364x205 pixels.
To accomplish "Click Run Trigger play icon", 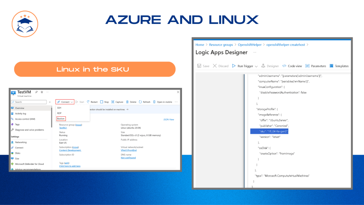I will pyautogui.click(x=234, y=66).
